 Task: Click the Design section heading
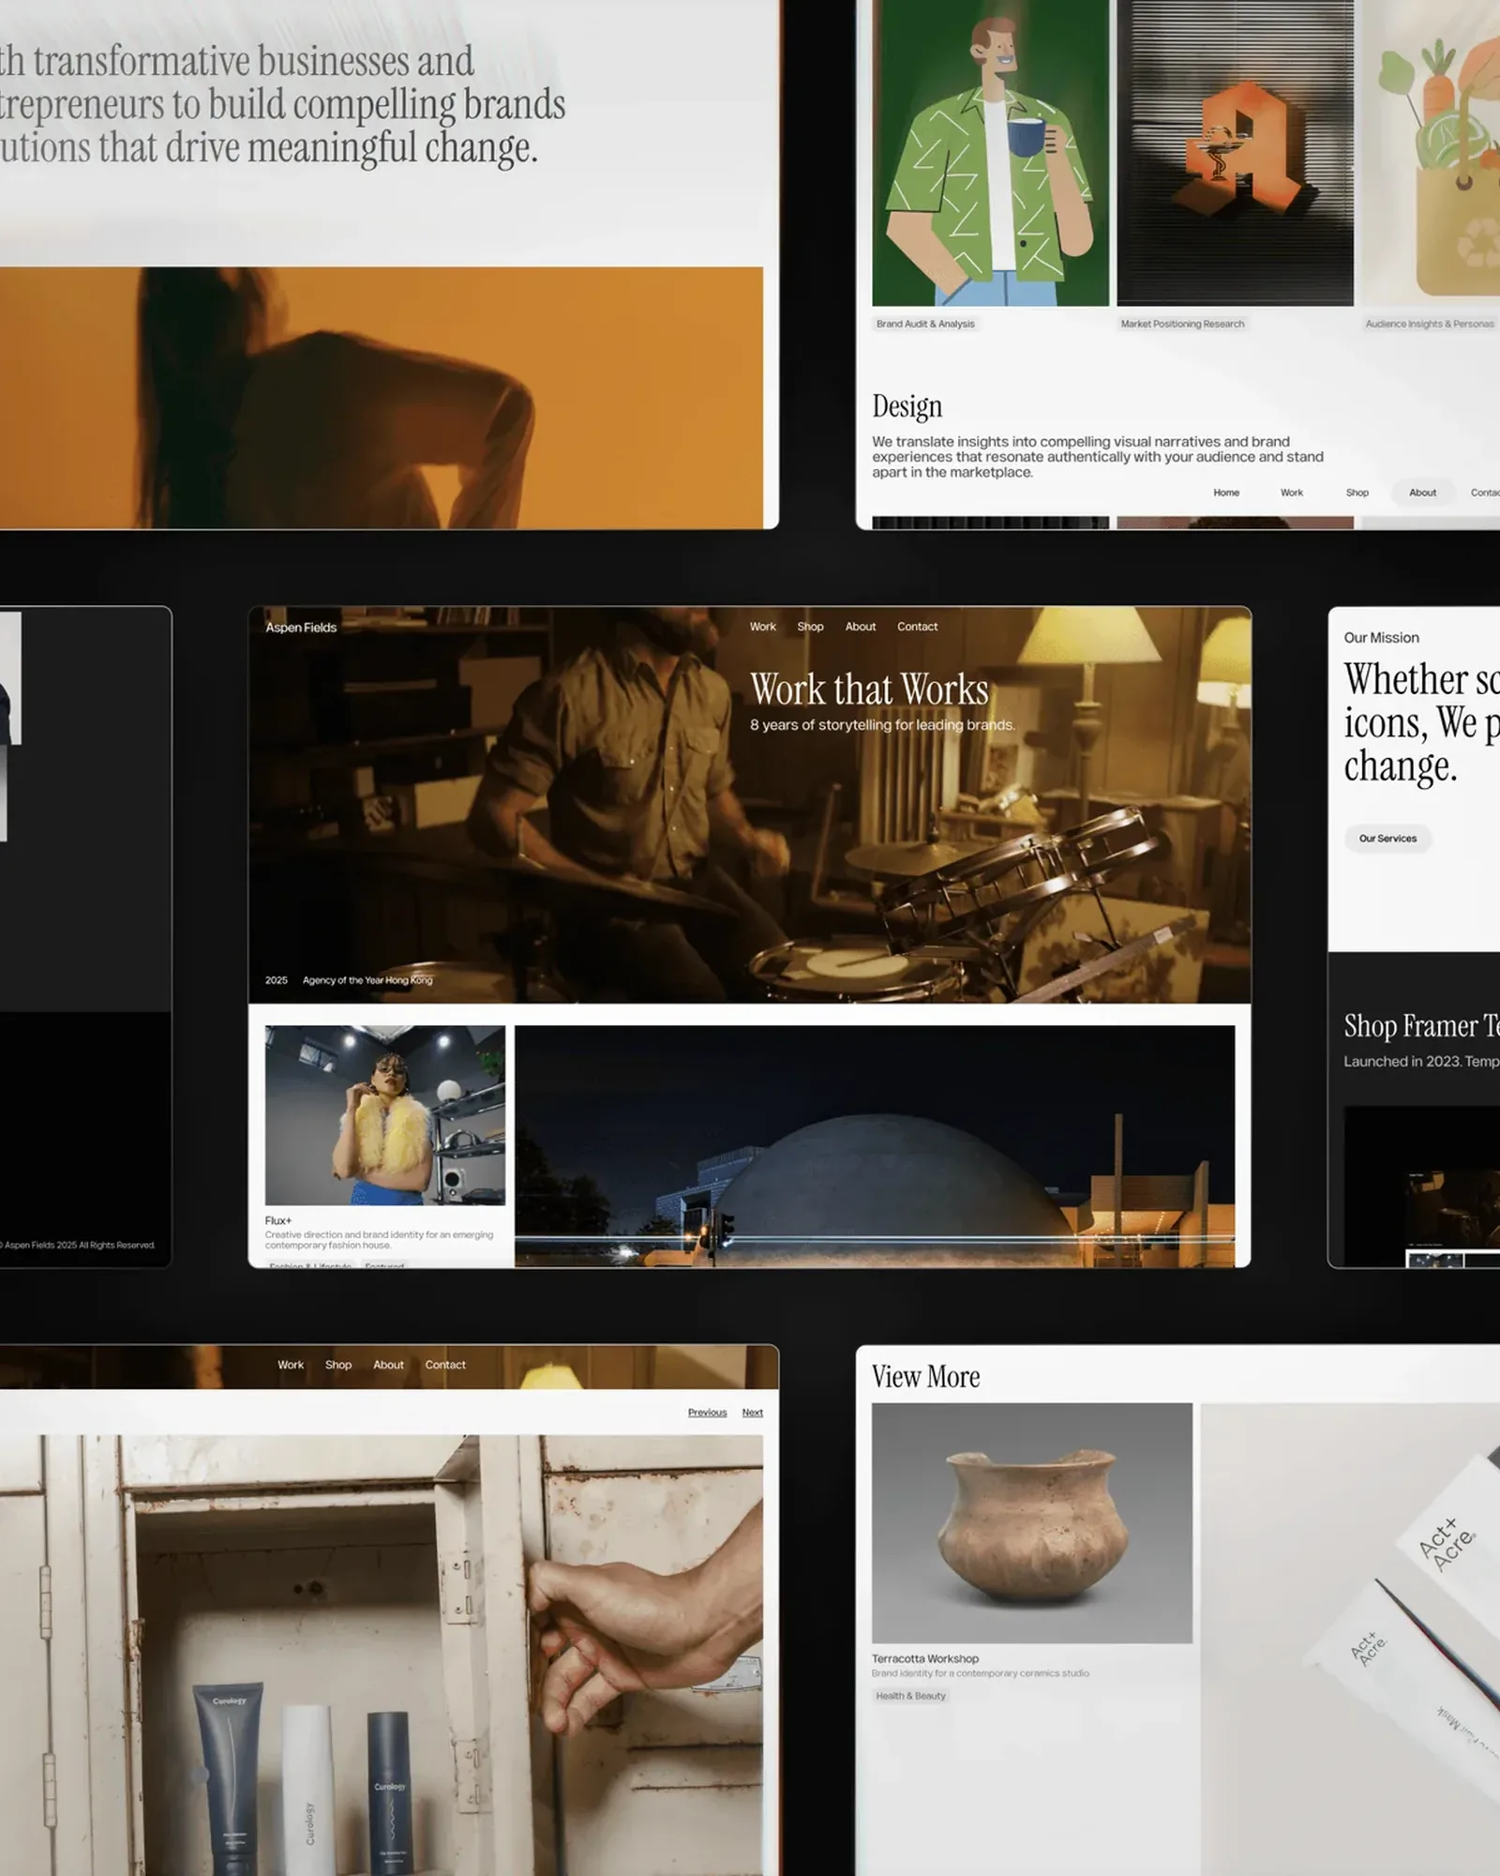907,406
